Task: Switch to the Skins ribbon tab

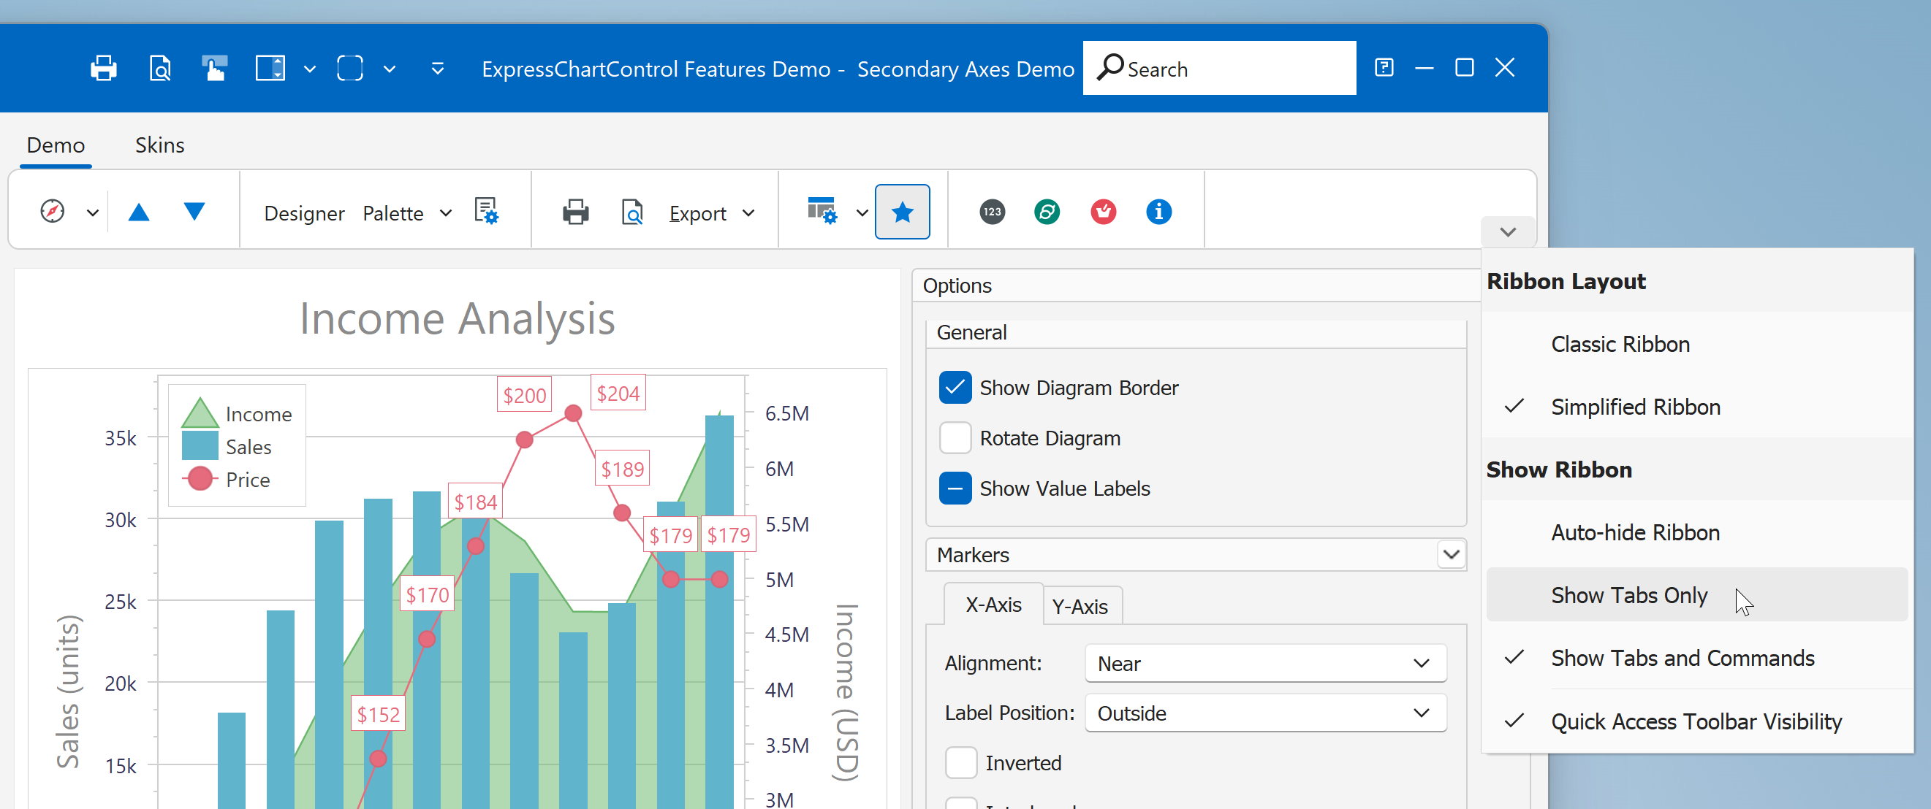Action: coord(159,145)
